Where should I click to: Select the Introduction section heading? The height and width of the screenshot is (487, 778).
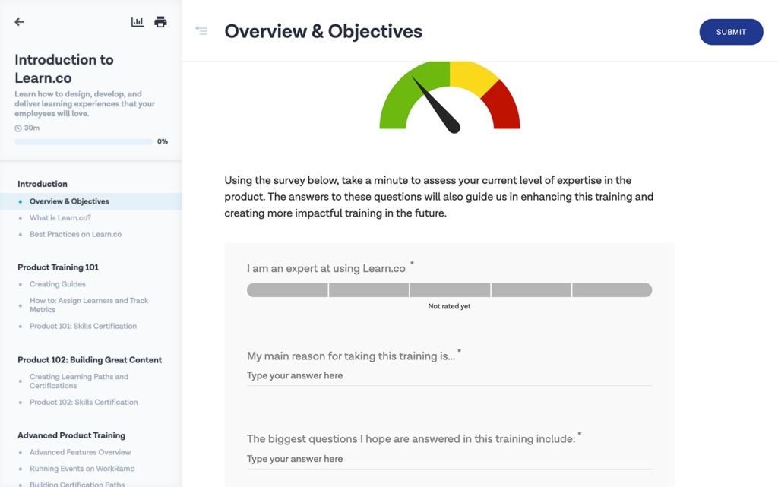(43, 184)
